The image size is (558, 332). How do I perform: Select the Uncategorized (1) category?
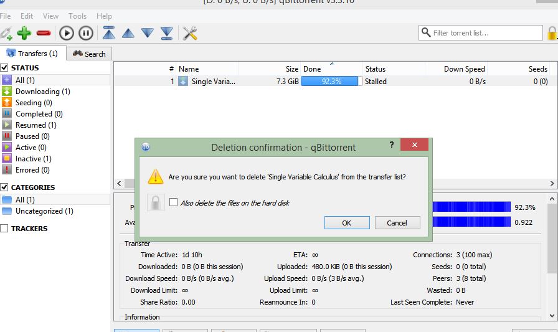pos(55,211)
